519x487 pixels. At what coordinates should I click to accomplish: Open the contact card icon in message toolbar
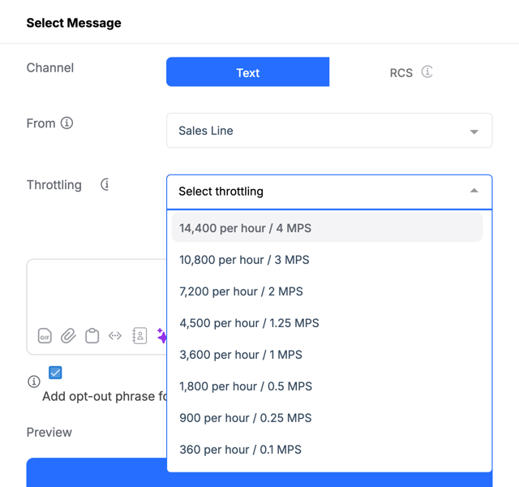tap(139, 336)
